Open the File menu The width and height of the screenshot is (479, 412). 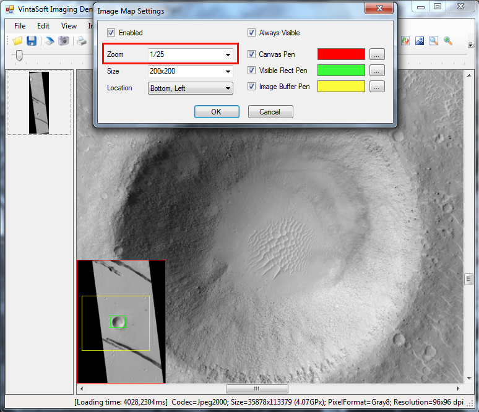tap(20, 26)
